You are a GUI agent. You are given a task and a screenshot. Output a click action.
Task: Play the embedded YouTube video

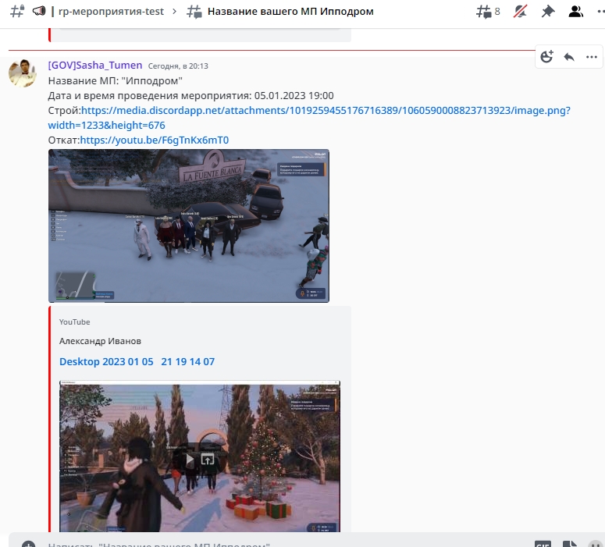[190, 459]
